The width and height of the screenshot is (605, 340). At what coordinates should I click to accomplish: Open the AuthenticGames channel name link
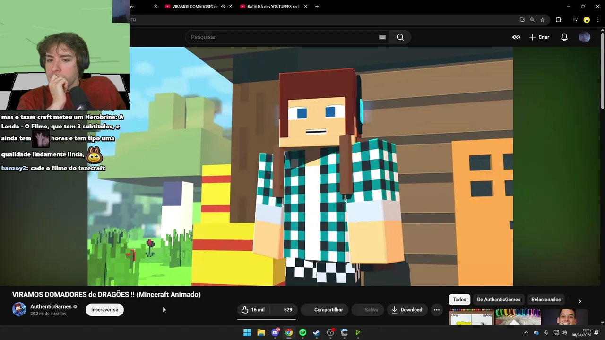click(x=51, y=306)
